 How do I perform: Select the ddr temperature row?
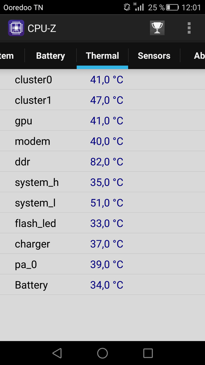[x=102, y=162]
